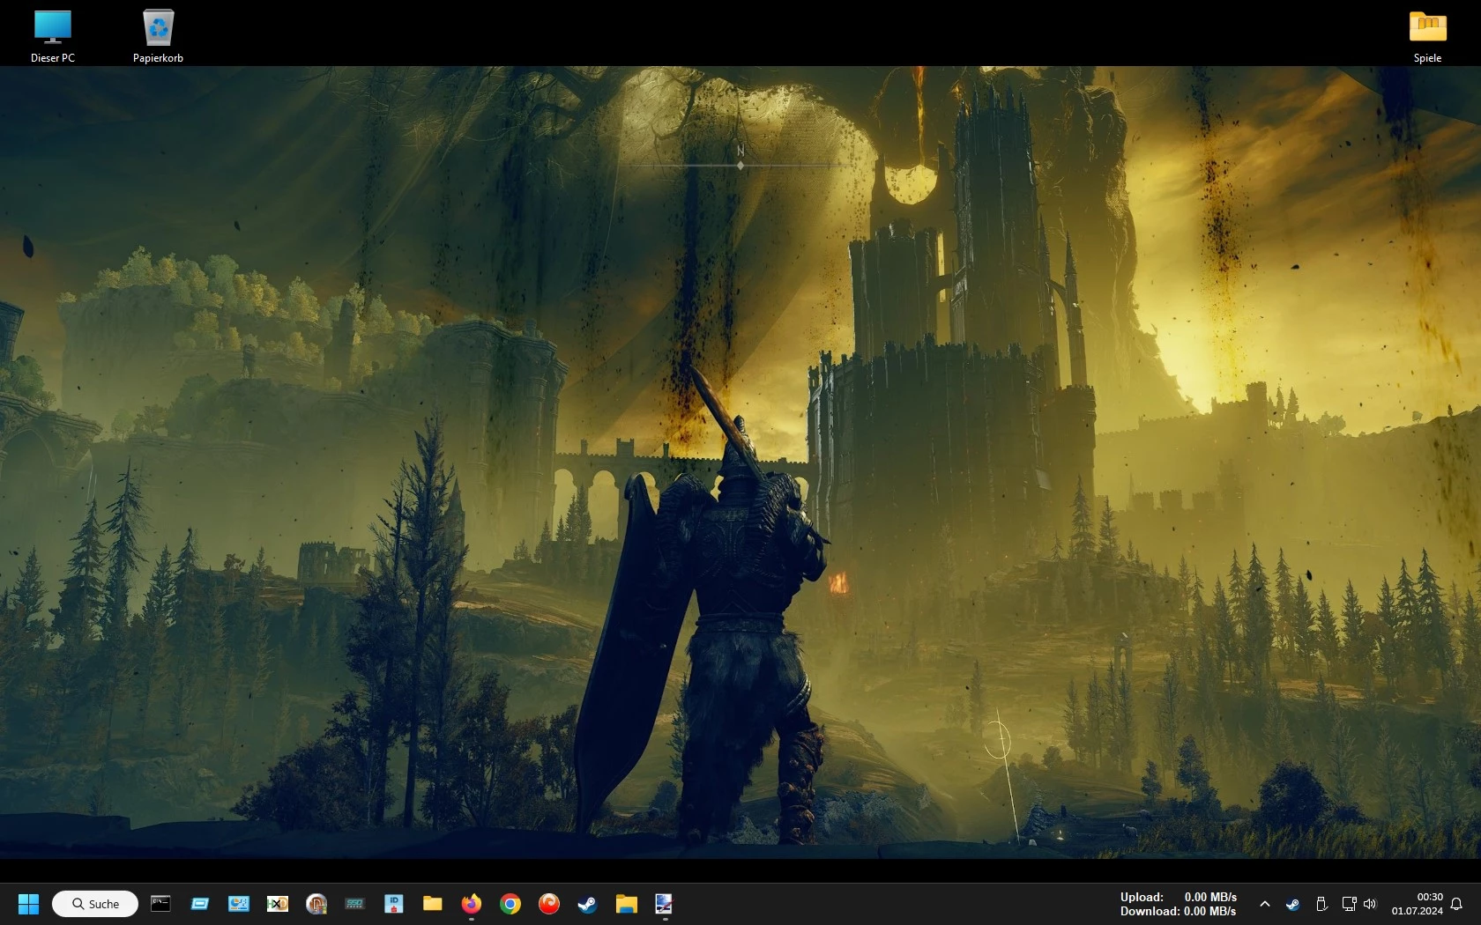Launch Steam from the taskbar
Viewport: 1481px width, 925px height.
(587, 904)
